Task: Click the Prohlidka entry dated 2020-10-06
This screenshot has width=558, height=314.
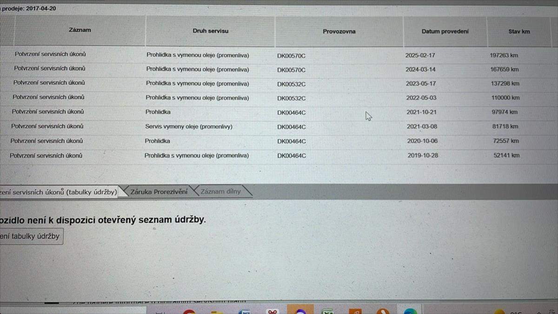Action: (x=157, y=141)
